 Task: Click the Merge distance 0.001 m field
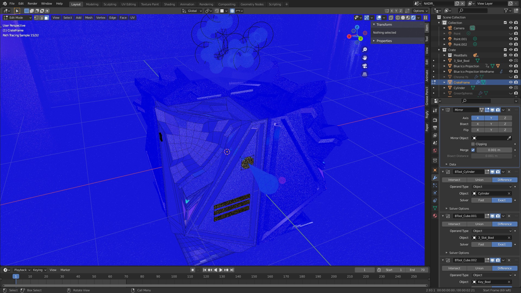(x=494, y=150)
